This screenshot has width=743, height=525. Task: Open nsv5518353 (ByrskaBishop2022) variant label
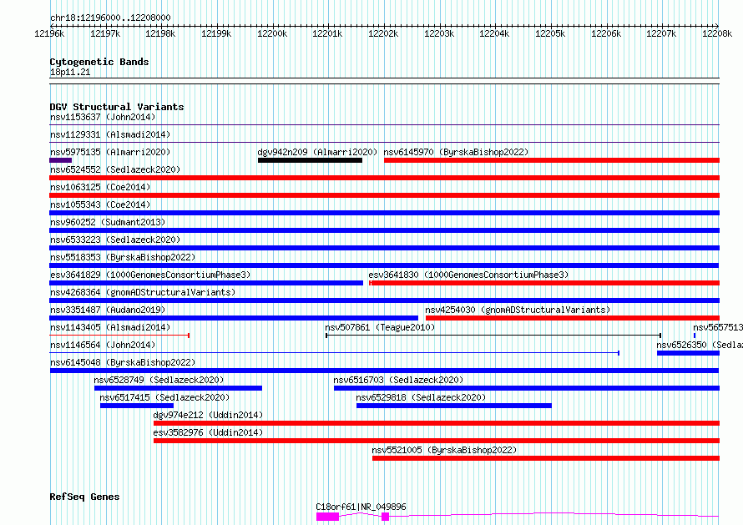[x=123, y=257]
